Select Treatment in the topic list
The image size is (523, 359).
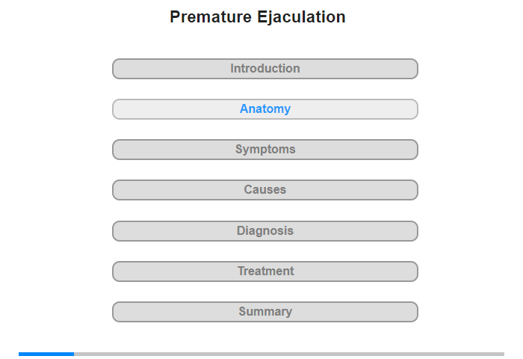coord(264,271)
